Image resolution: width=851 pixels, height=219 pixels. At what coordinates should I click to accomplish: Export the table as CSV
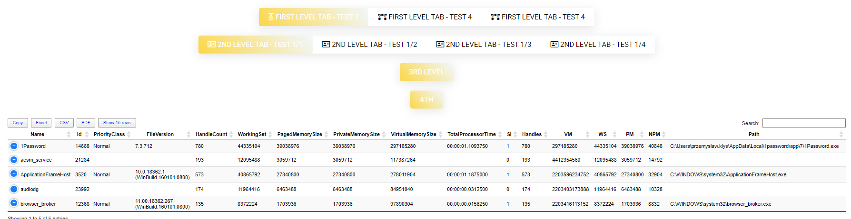(x=64, y=123)
